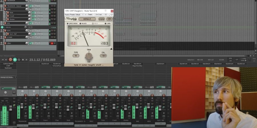Image resolution: width=257 pixels, height=128 pixels.
Task: Mute the BAS track in track list
Action: tap(52, 23)
